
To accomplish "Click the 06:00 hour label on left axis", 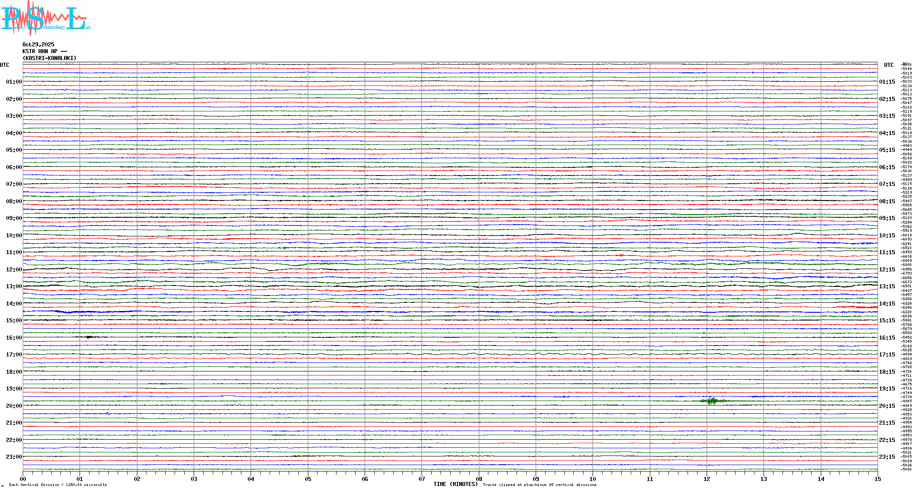I will 14,167.
